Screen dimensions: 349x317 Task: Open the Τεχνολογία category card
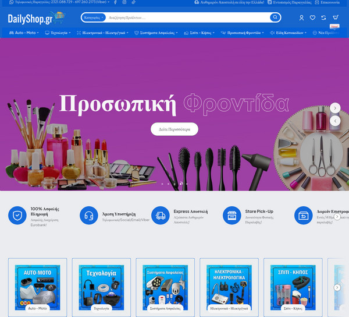tap(101, 287)
